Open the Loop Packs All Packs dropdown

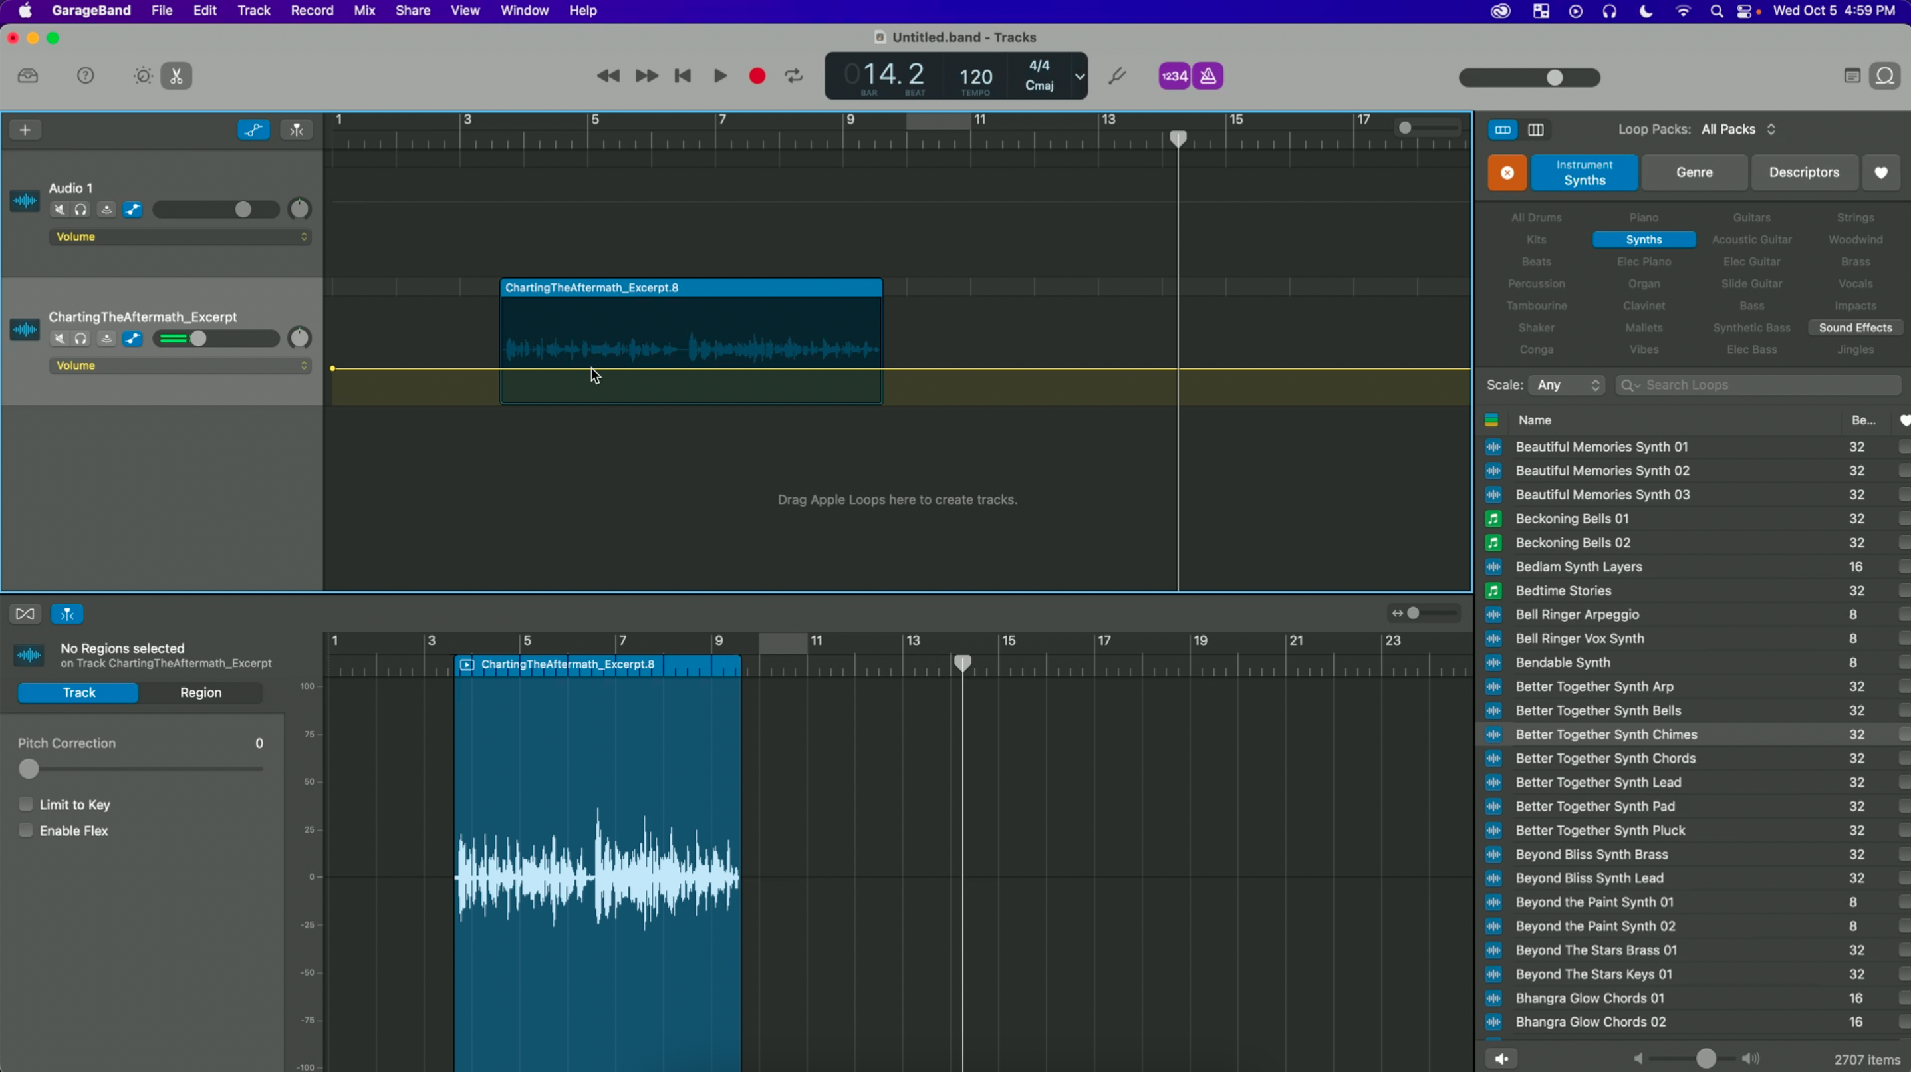click(1738, 129)
